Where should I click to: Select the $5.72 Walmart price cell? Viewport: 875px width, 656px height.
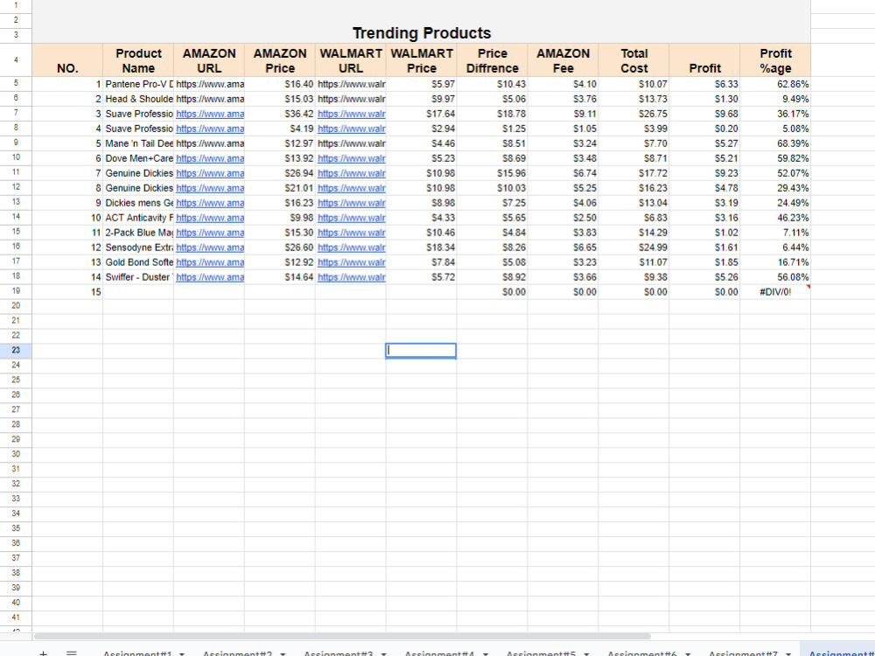pyautogui.click(x=422, y=277)
